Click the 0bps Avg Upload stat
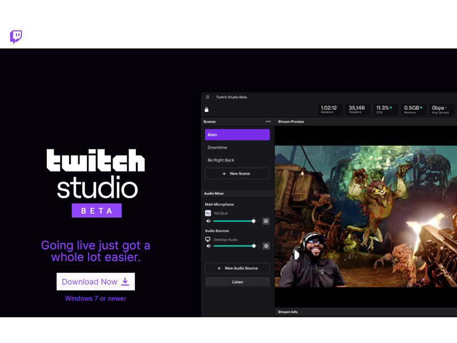This screenshot has height=343, width=457. point(440,109)
